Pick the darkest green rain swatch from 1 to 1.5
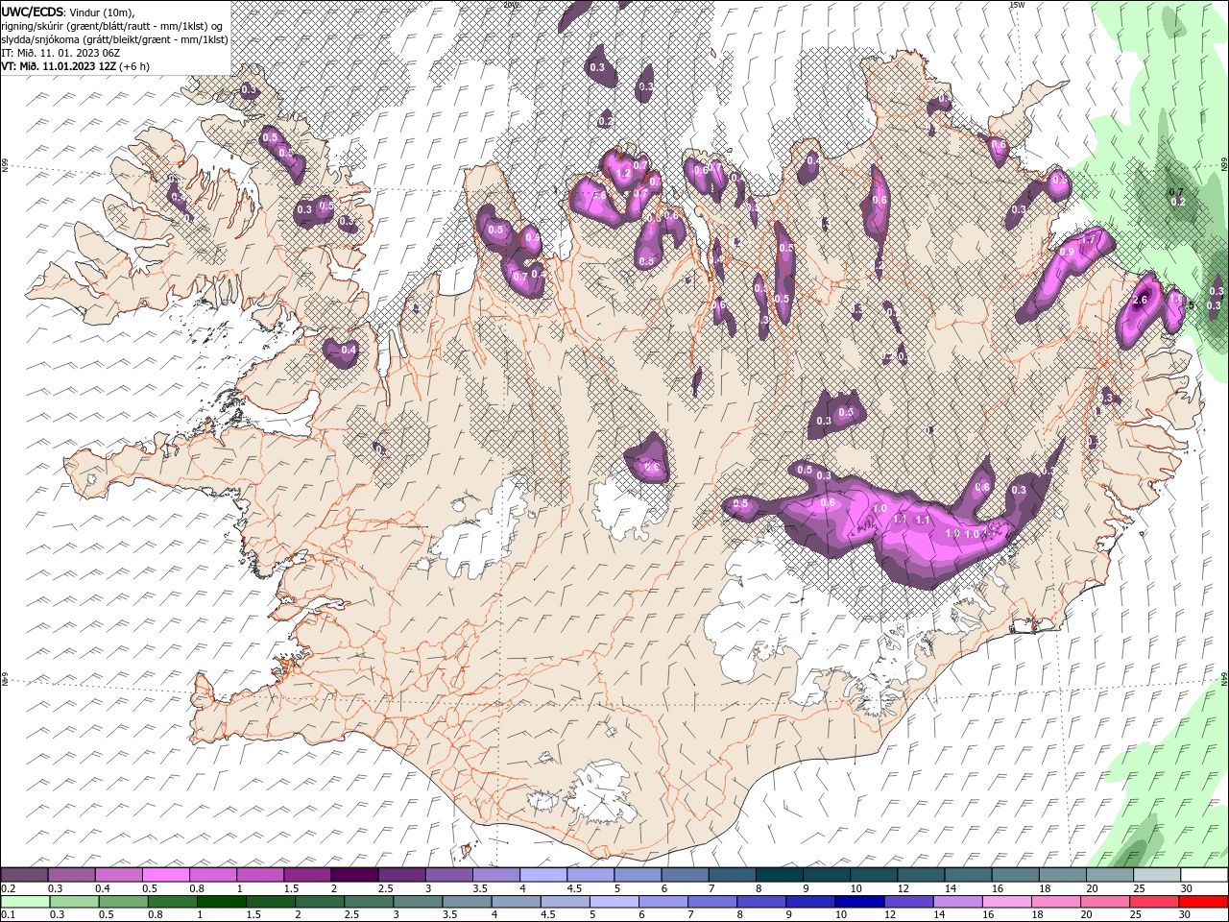Screen dimensions: 1229x922 (221, 901)
